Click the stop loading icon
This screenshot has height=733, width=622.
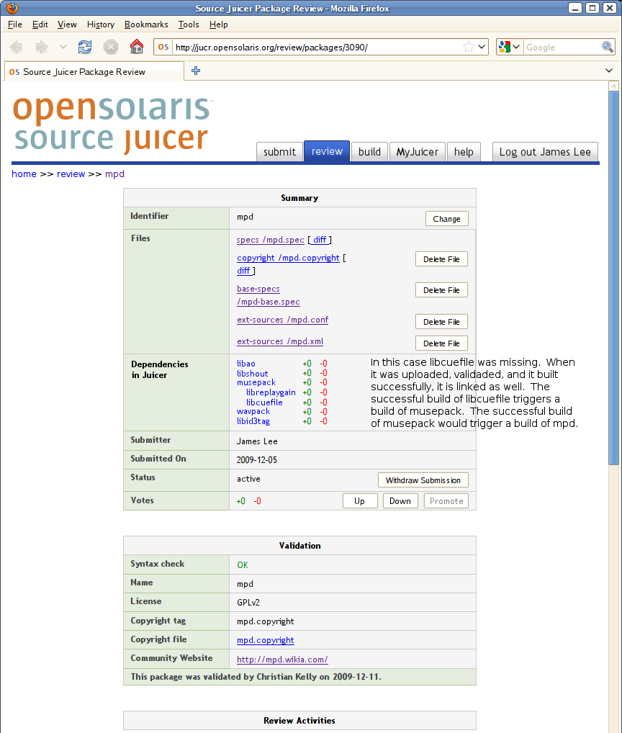(111, 47)
